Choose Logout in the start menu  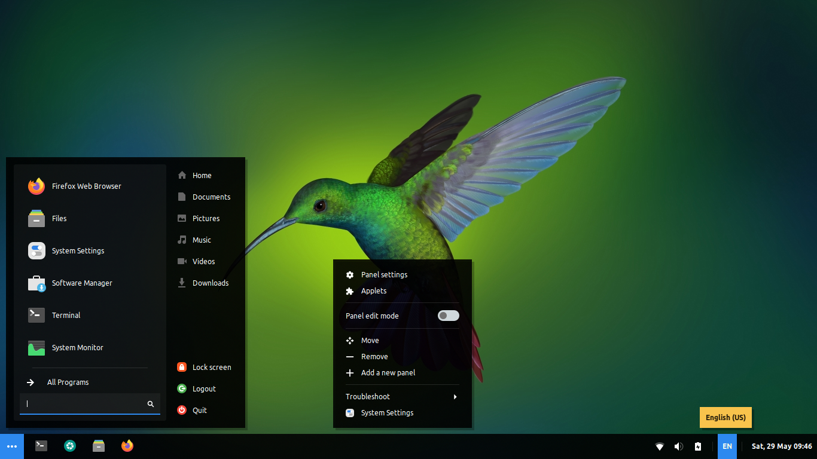206,389
